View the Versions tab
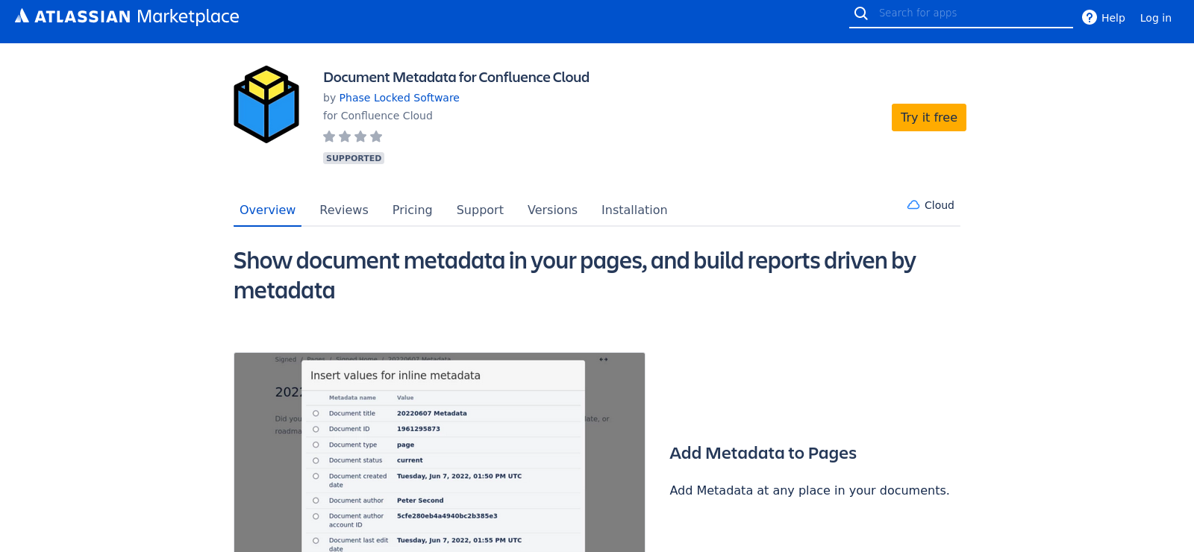1194x552 pixels. (x=552, y=210)
